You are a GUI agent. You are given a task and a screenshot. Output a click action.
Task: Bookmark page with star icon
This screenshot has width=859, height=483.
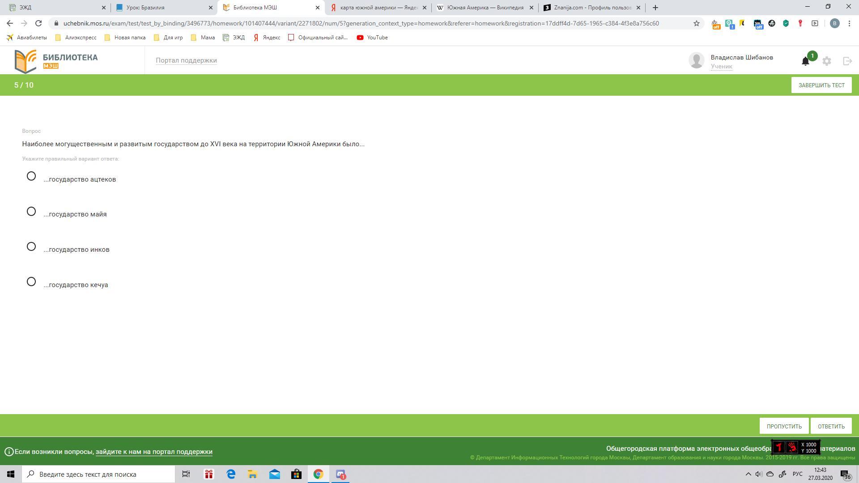coord(697,23)
